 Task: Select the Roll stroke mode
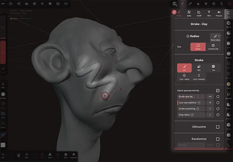click(199, 68)
